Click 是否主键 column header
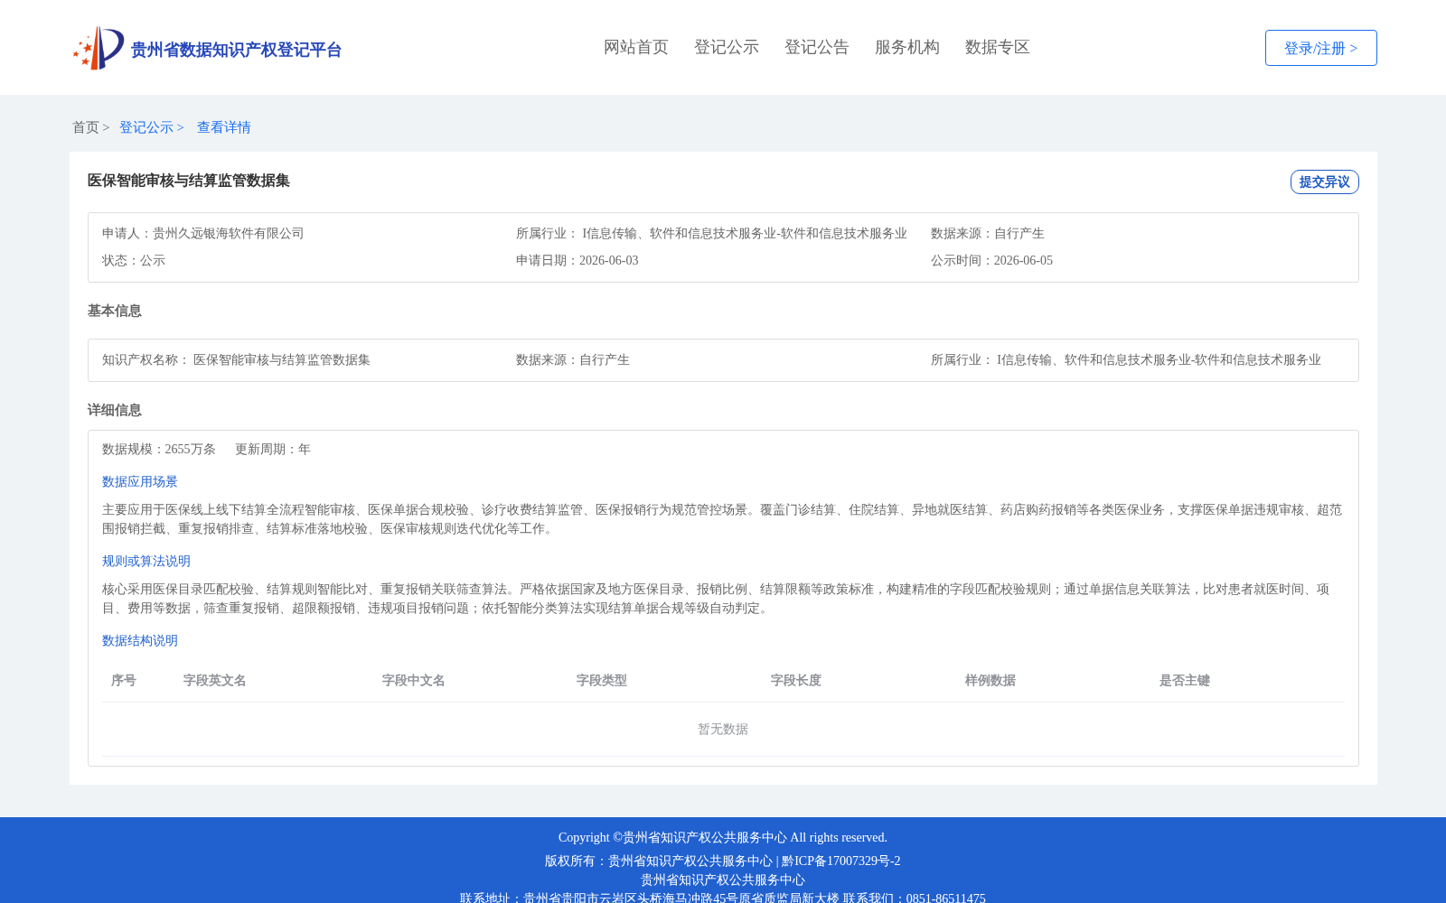Viewport: 1446px width, 903px height. coord(1185,680)
